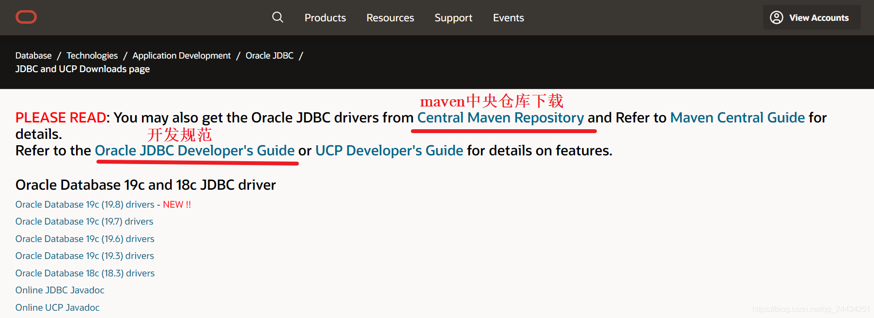874x318 pixels.
Task: Open Central Maven Repository link
Action: (500, 118)
